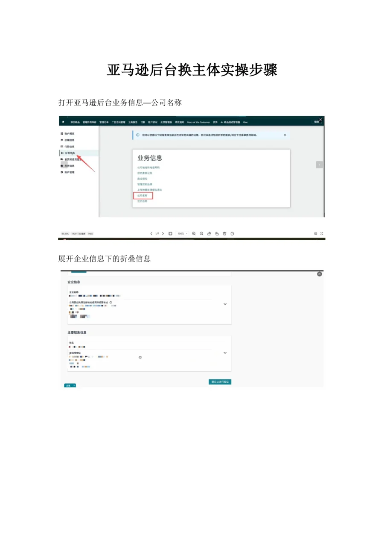The image size is (384, 544).
Task: Open the 账户状况 menu item
Action: tap(153, 122)
